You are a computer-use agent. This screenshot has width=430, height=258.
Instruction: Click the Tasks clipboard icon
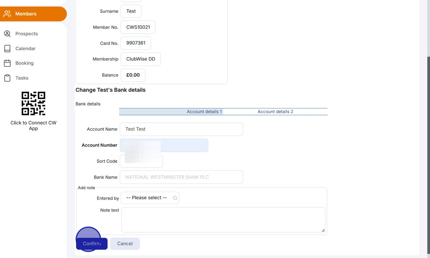tap(7, 78)
